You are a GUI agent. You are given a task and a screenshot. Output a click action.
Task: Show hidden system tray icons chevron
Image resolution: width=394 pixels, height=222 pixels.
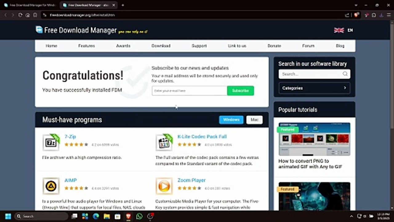pos(352,216)
